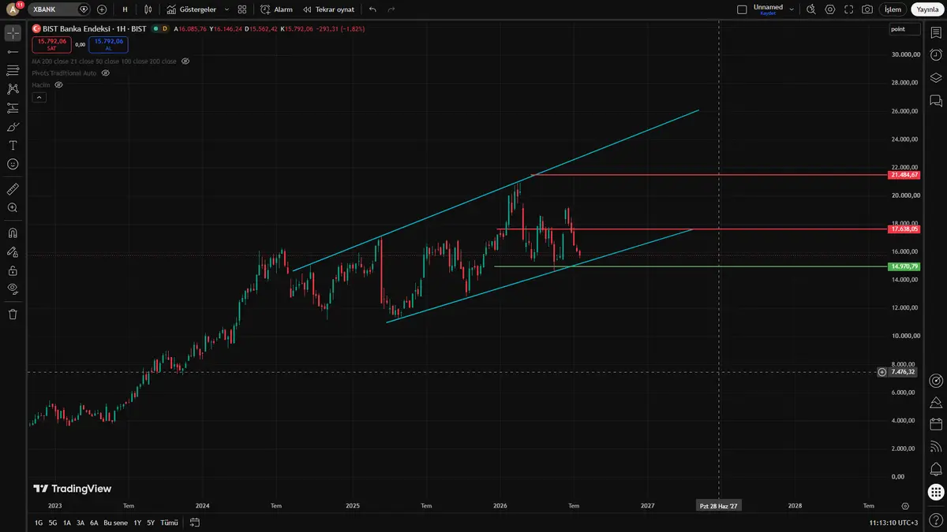Select the 5G date range

pyautogui.click(x=53, y=523)
